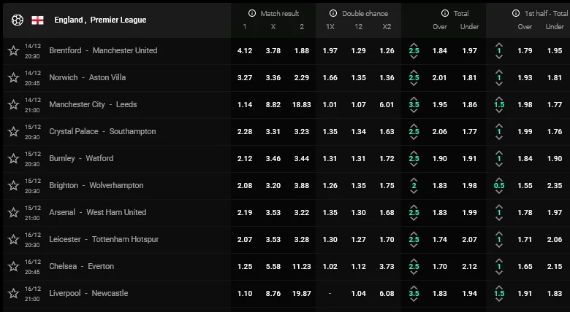
Task: Click star icon for Burnley - Watford
Action: point(13,159)
